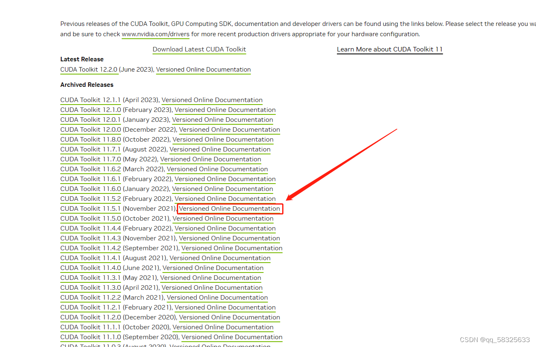
Task: View Versioned Online Documentation for 12.1.1
Action: 212,100
